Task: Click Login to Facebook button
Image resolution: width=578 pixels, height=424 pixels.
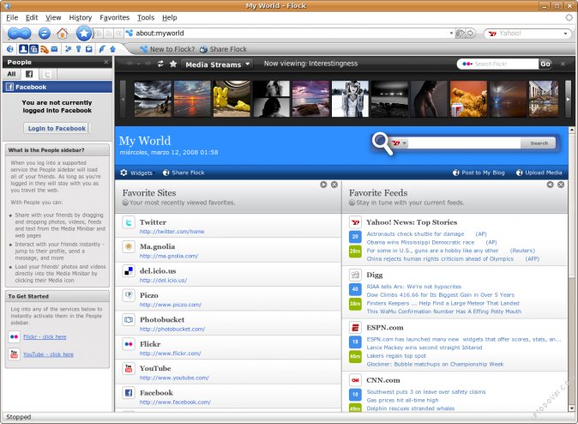Action: point(57,128)
